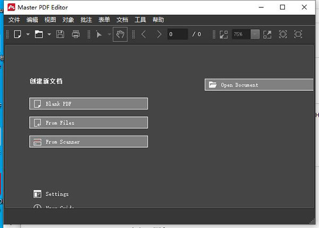This screenshot has width=319, height=228.
Task: Click the zoom out corner-arrows icon
Action: pos(224,35)
